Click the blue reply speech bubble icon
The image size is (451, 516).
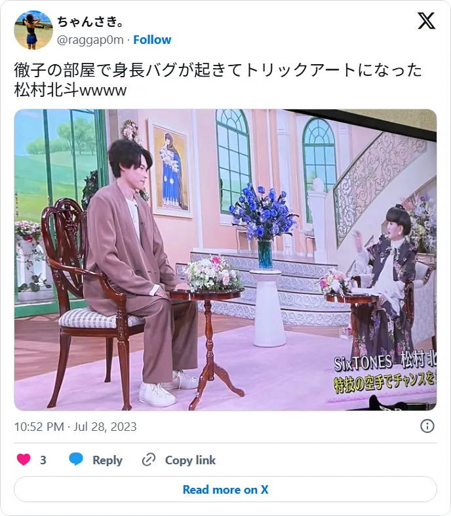coord(76,459)
